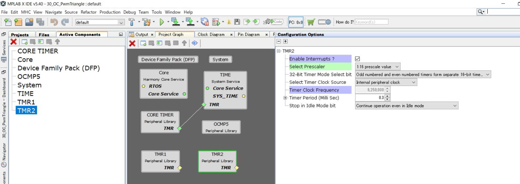This screenshot has height=184, width=520.
Task: Toggle the Enable Interrupts checkbox
Action: pos(357,59)
